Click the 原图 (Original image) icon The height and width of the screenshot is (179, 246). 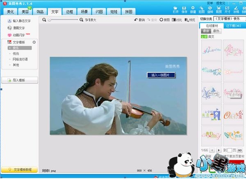click(164, 20)
